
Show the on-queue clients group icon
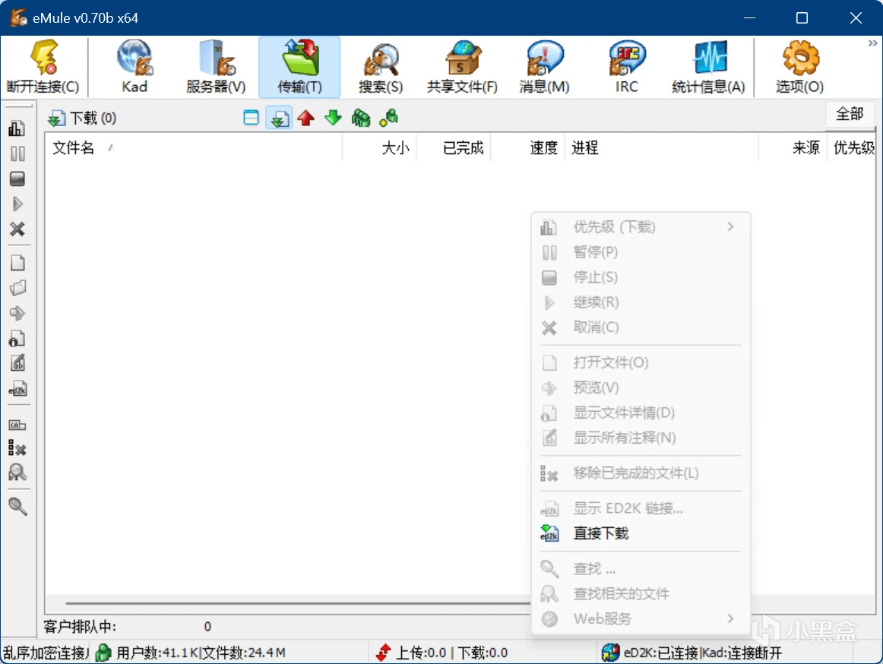coord(361,118)
